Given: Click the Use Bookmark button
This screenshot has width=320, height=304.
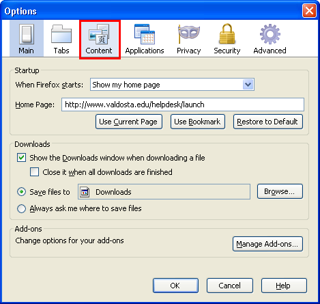Looking at the screenshot, I should [x=198, y=122].
